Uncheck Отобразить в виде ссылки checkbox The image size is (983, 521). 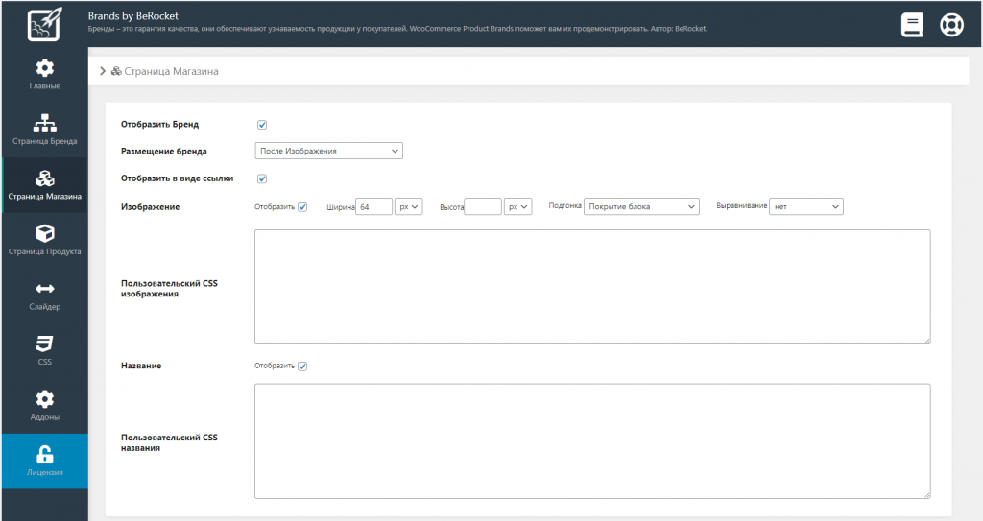[261, 178]
